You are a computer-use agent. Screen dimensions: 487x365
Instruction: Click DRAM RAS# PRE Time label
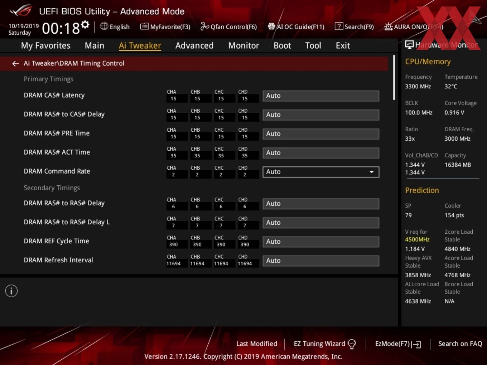tap(57, 133)
